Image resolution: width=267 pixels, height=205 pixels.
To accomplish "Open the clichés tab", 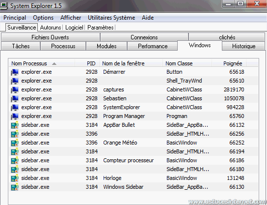I will (x=227, y=37).
